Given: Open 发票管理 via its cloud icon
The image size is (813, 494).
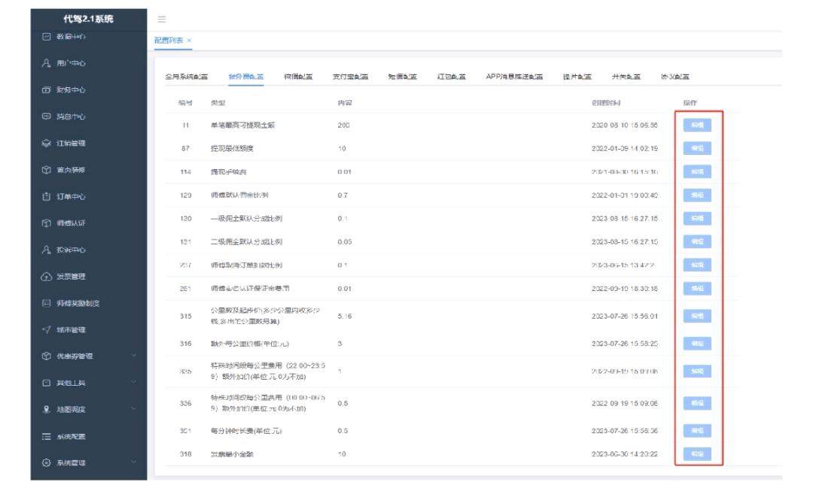Looking at the screenshot, I should (46, 276).
